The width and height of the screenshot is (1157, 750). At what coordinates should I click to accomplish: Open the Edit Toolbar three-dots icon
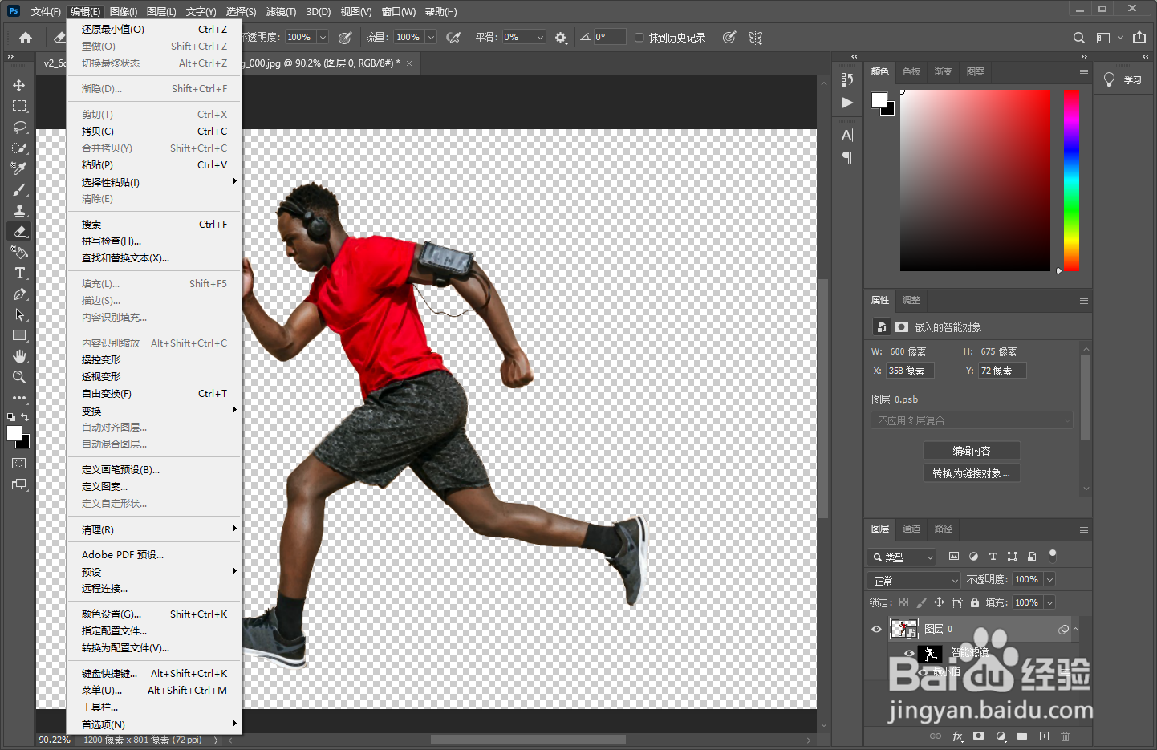pos(19,398)
